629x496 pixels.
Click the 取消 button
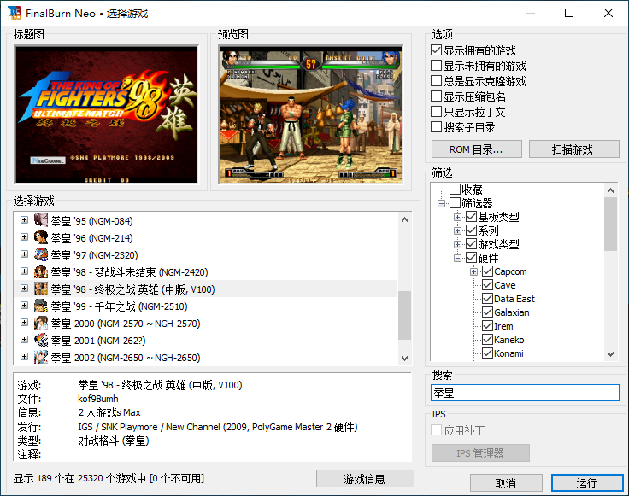506,483
